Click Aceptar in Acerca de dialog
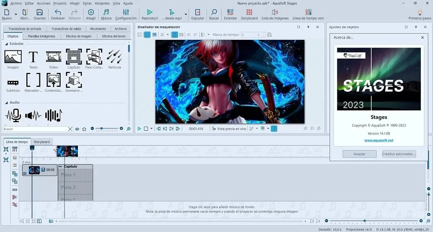Screen dimensions: 433x232 pyautogui.click(x=359, y=154)
